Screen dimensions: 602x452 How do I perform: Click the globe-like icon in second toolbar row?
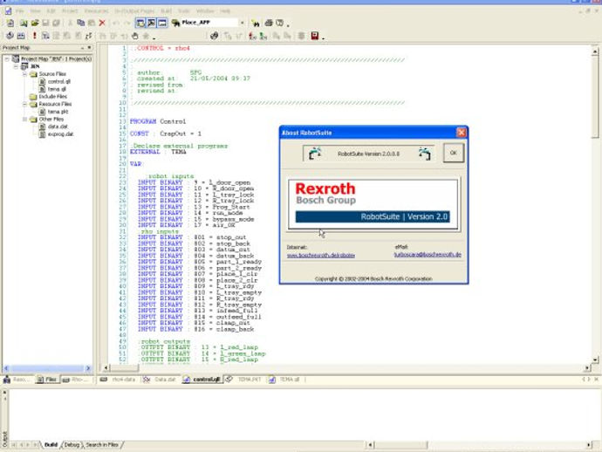(x=215, y=36)
